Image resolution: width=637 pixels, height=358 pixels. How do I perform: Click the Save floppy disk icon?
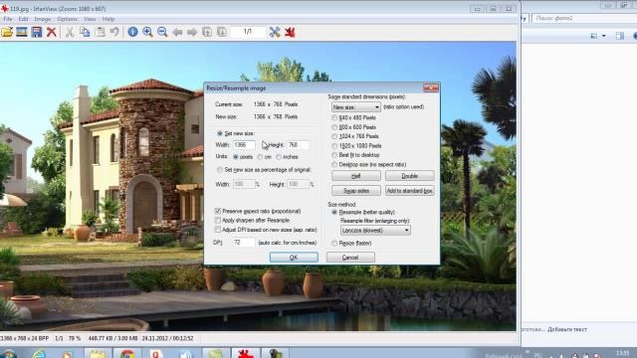pyautogui.click(x=37, y=32)
